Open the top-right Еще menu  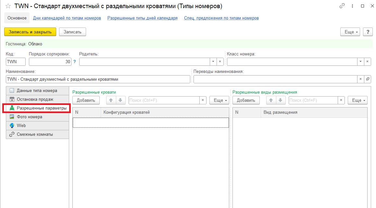click(350, 32)
